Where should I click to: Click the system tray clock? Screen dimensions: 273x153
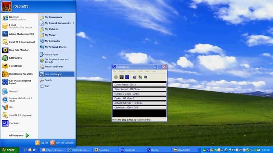266,150
